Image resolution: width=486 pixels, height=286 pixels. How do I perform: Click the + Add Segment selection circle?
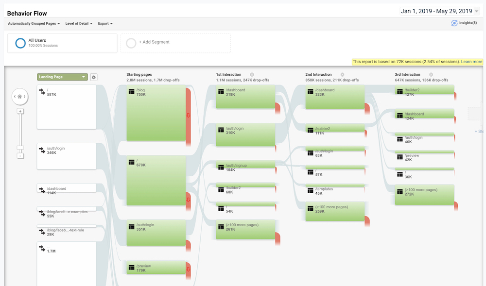pos(131,43)
